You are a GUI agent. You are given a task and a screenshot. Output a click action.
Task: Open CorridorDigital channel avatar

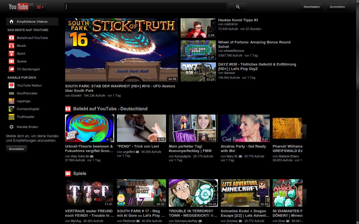click(x=11, y=109)
